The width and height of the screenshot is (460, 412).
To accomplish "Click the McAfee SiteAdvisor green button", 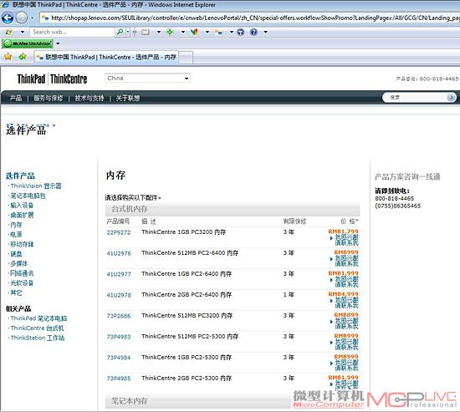I will [28, 43].
